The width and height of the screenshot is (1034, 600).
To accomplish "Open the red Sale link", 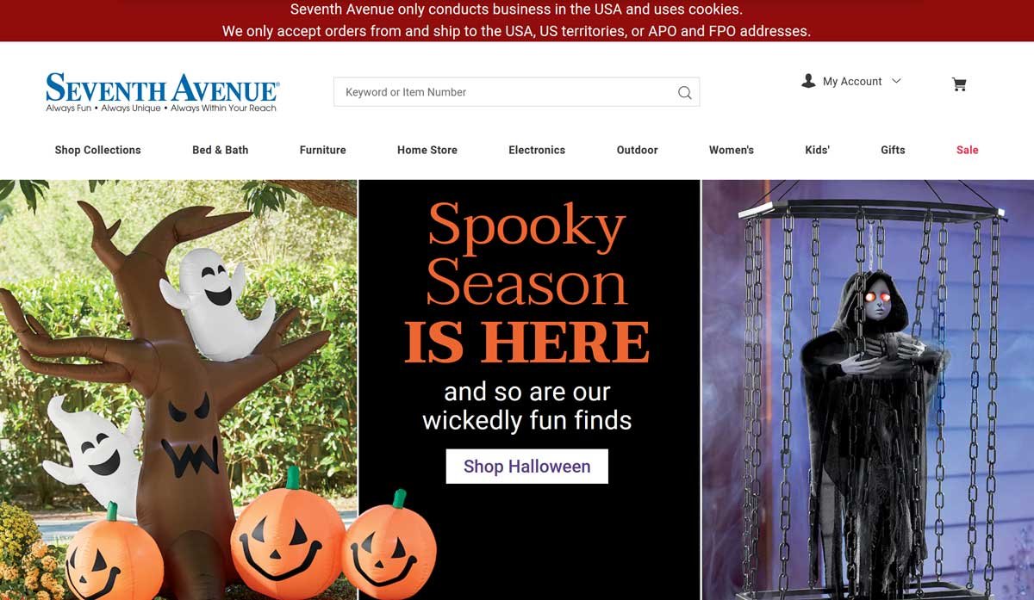I will click(x=968, y=150).
